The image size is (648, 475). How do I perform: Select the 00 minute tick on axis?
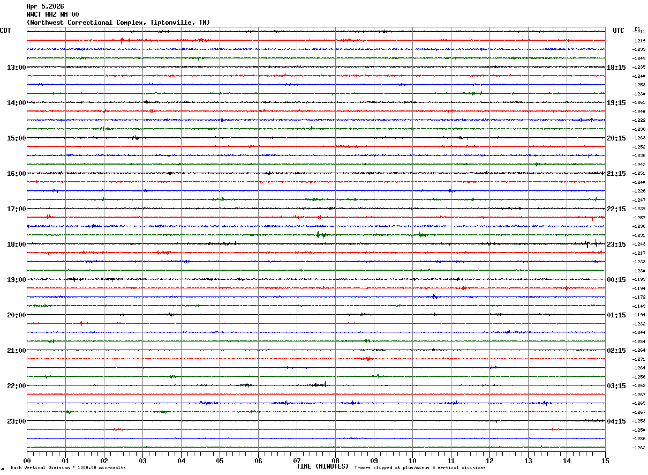click(x=27, y=461)
